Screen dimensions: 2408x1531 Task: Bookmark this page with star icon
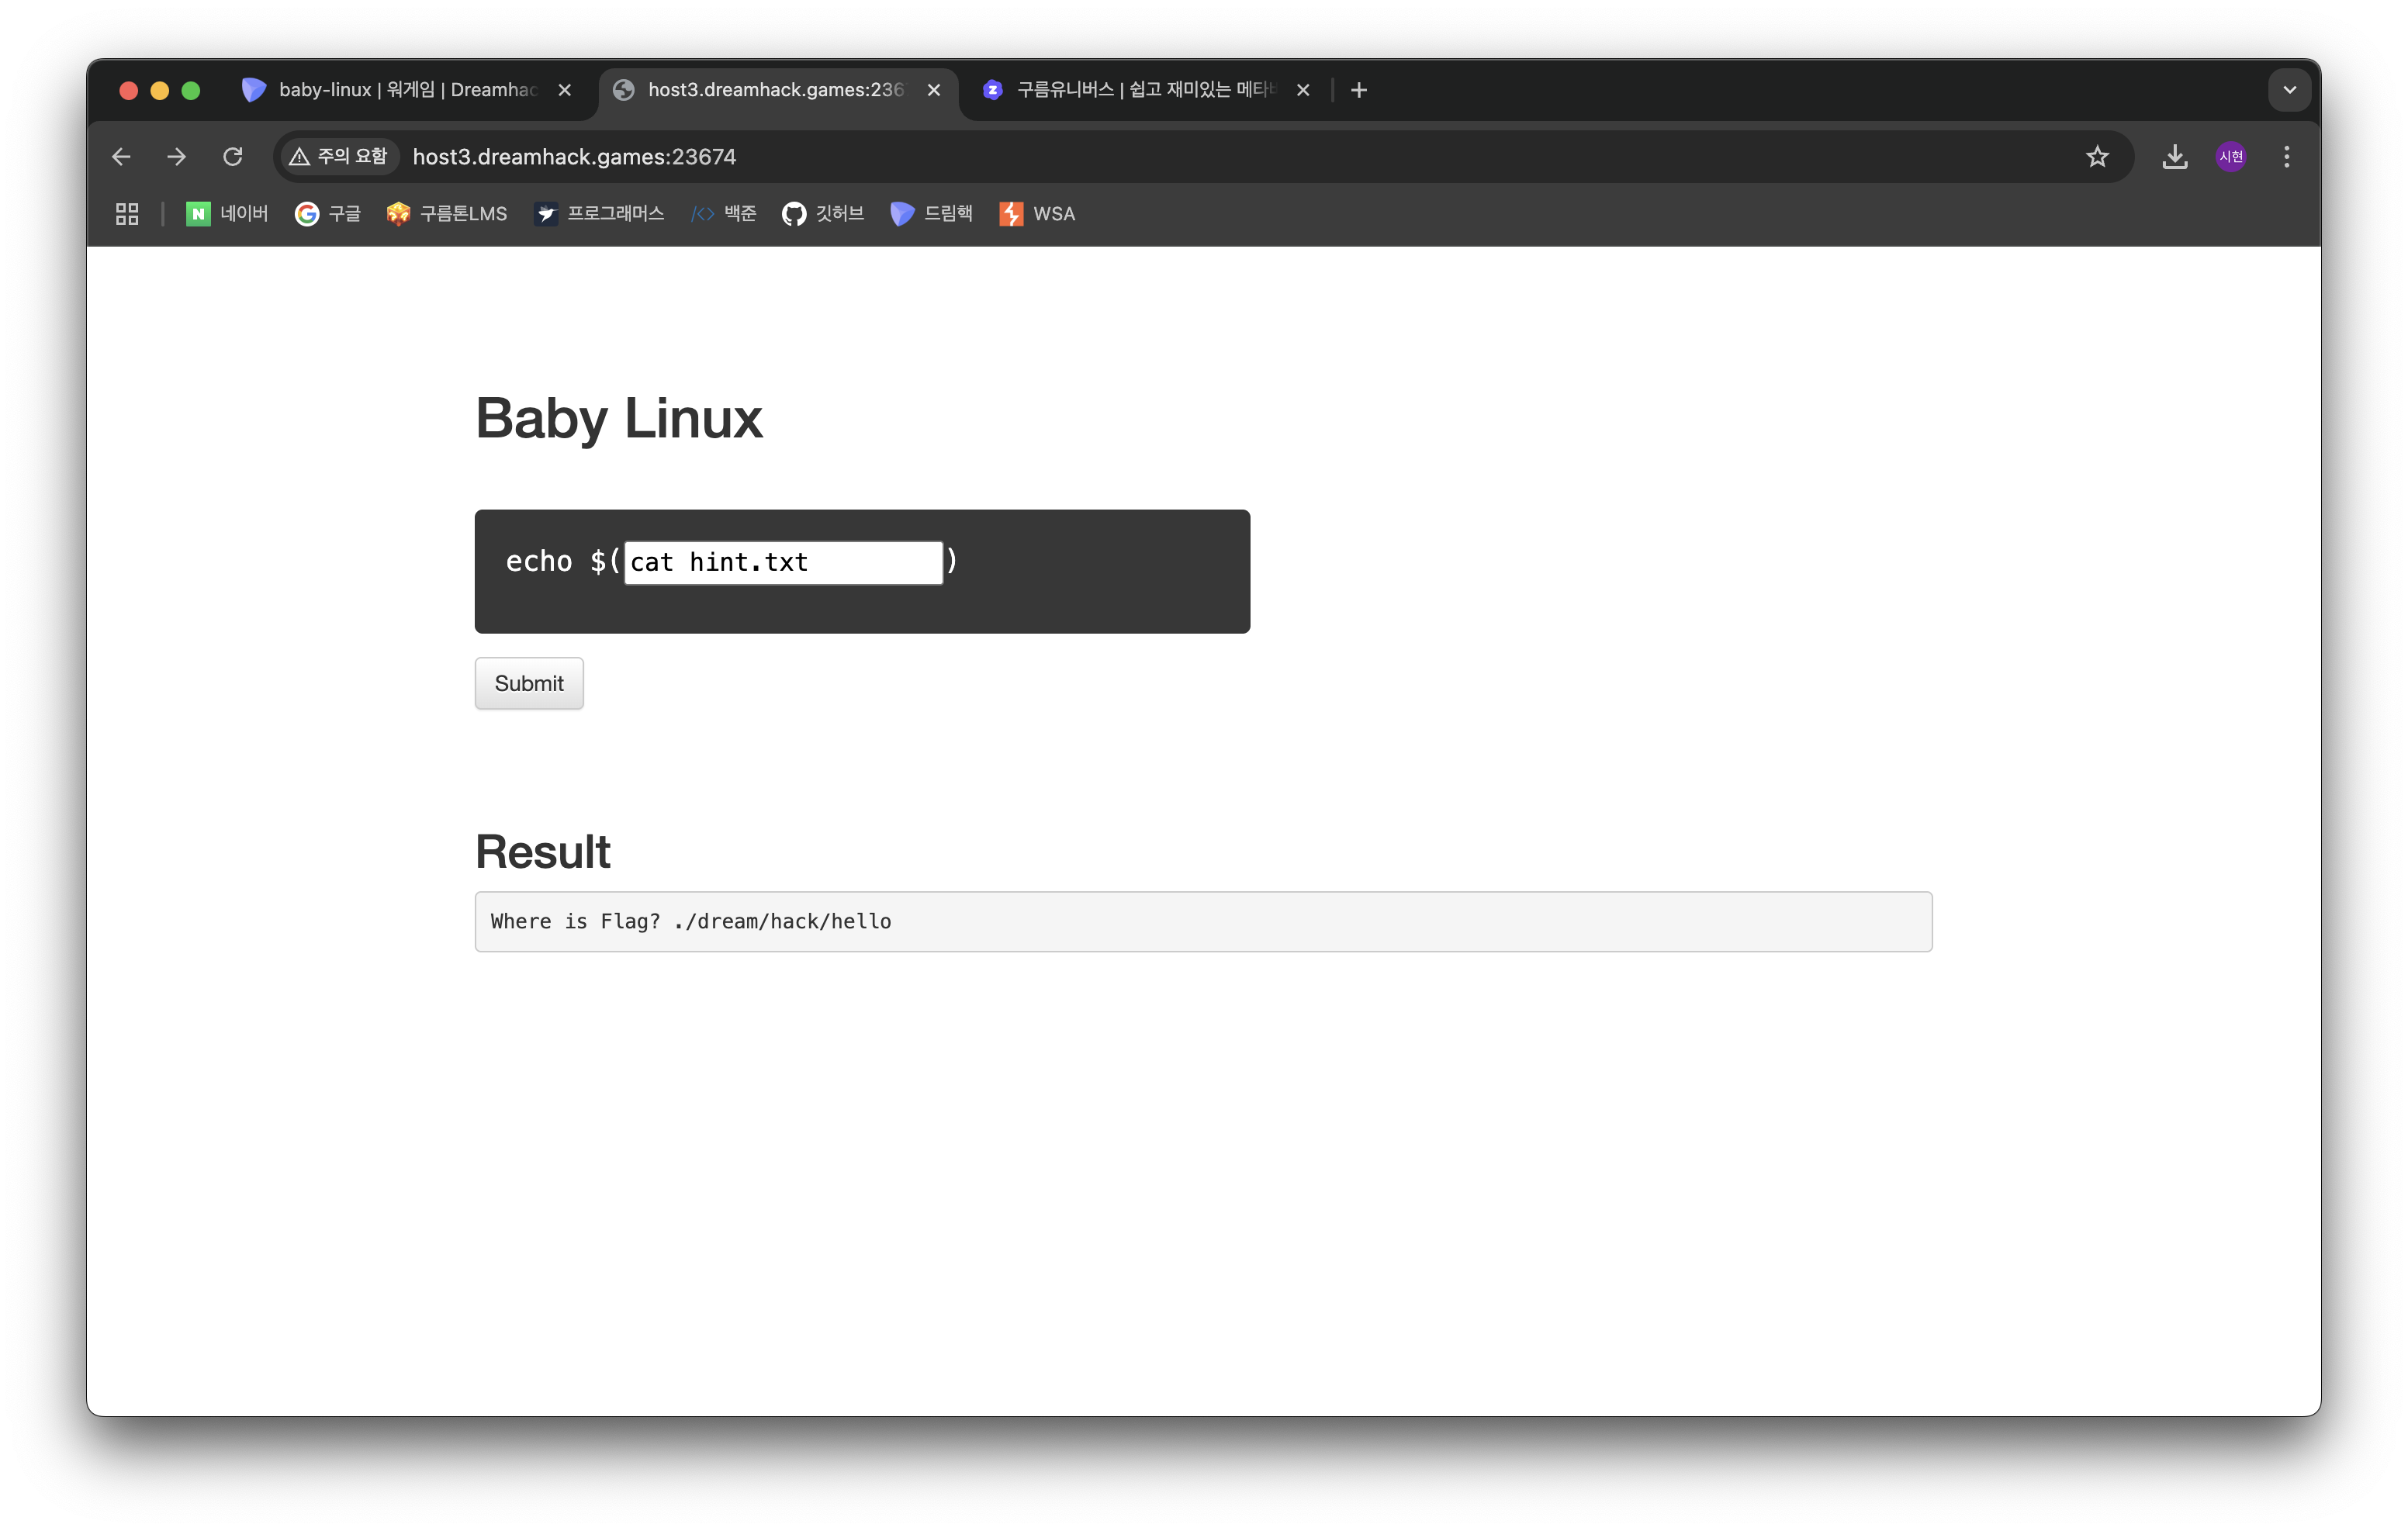[x=2097, y=157]
